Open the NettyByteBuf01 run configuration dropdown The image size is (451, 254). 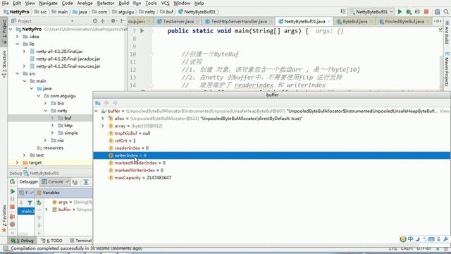[x=371, y=12]
